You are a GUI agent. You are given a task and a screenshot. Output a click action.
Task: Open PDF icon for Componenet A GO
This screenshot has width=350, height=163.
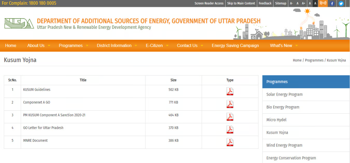(x=230, y=104)
